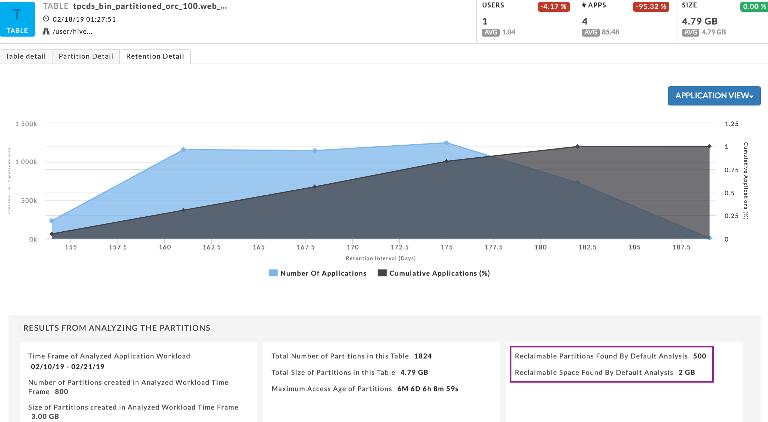This screenshot has height=422, width=768.
Task: Click the USERS AVG badge
Action: click(490, 32)
